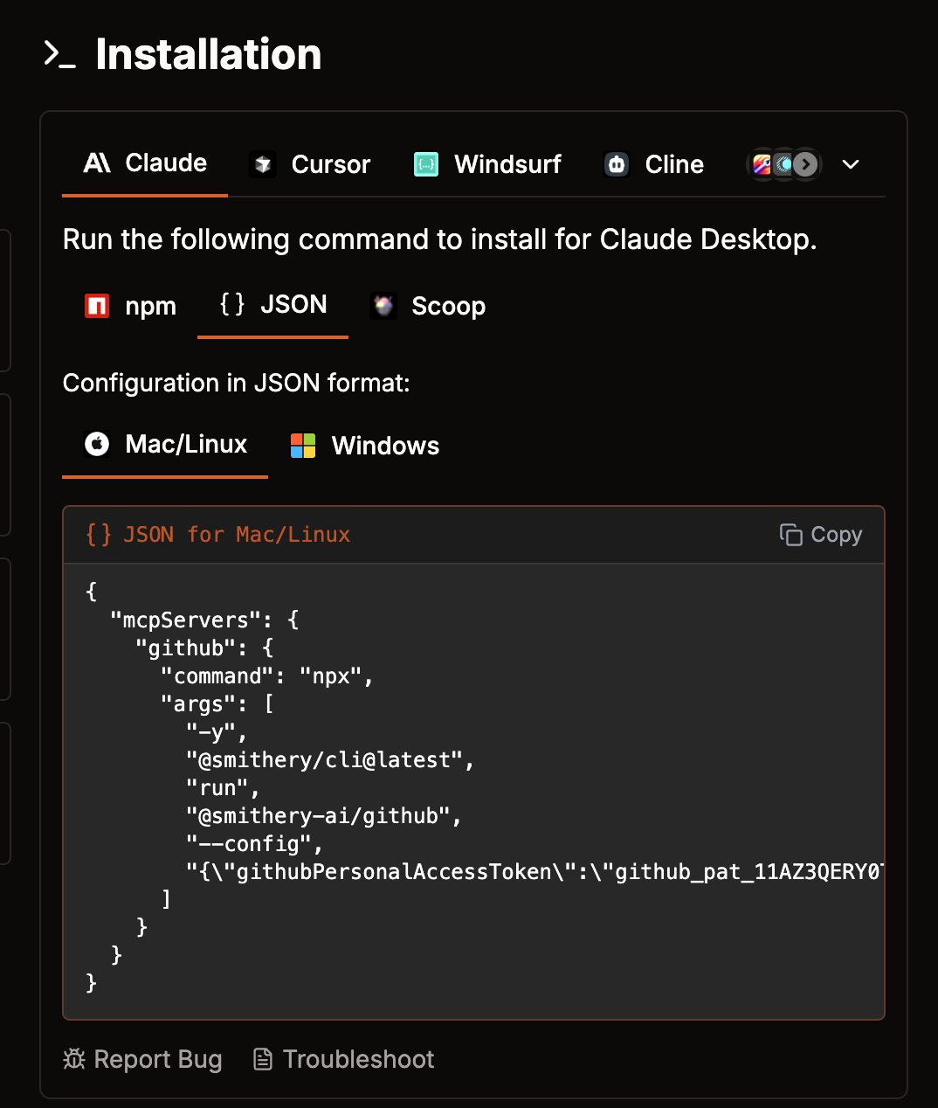Open the Report Bug link

pyautogui.click(x=143, y=1059)
